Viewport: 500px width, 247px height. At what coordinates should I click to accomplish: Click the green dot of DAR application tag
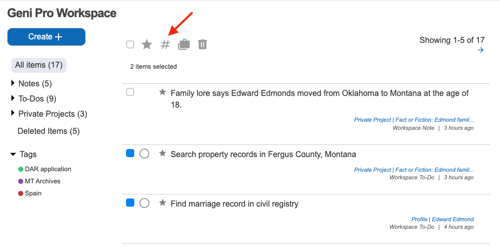(20, 169)
